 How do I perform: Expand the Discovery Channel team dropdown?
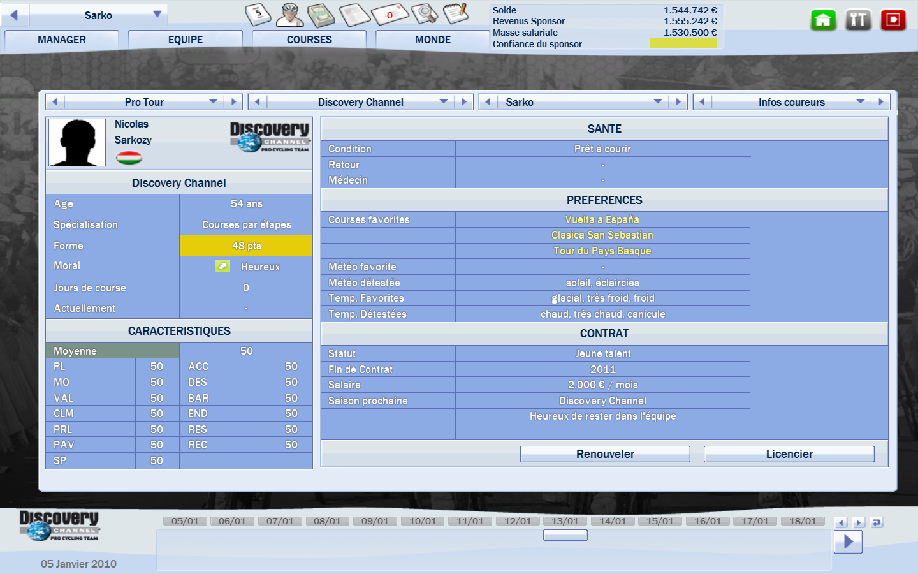pos(443,102)
